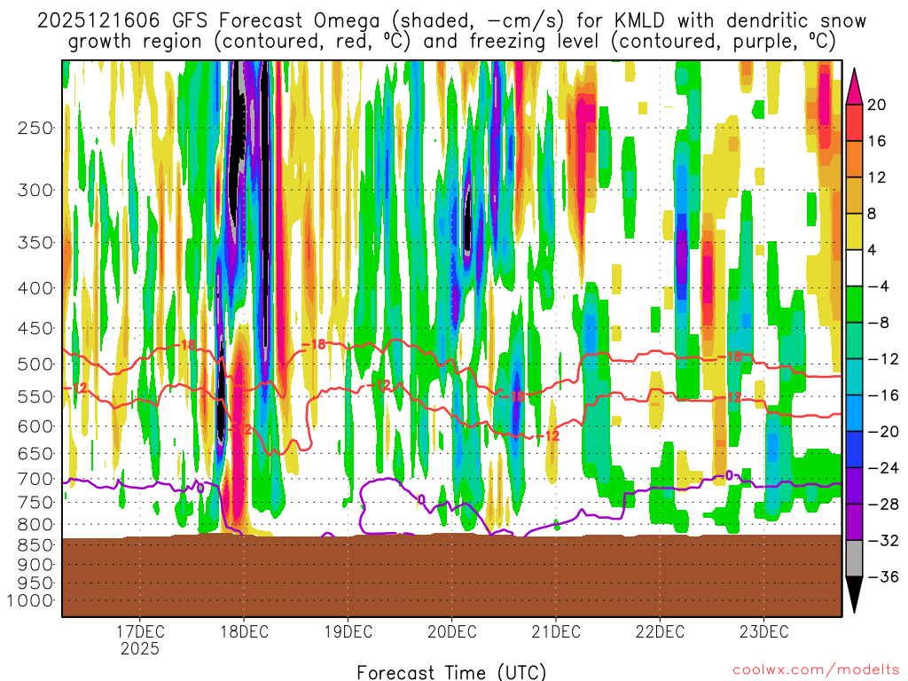Screen dimensions: 908x681
Task: Click the blue -20 to -24 legend swatch
Action: pyautogui.click(x=854, y=450)
